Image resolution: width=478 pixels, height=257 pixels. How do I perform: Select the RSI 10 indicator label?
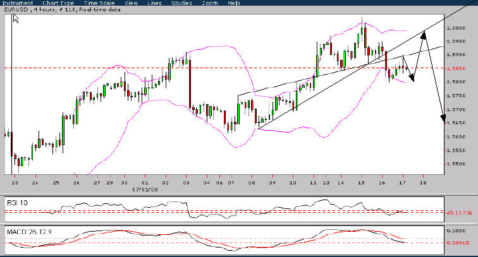(x=17, y=203)
